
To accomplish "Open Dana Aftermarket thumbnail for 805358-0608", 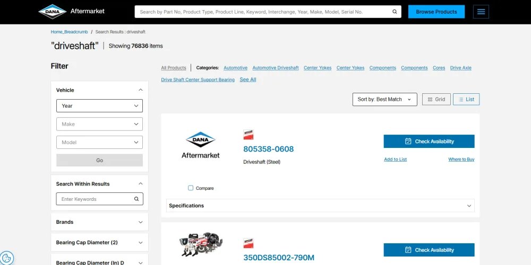I will [x=201, y=145].
